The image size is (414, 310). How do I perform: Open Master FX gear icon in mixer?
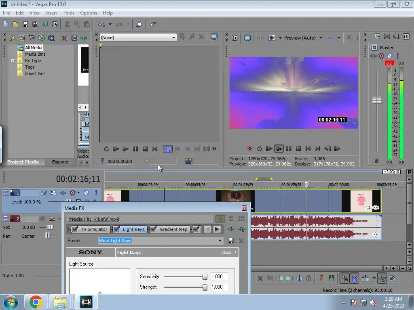pyautogui.click(x=381, y=56)
